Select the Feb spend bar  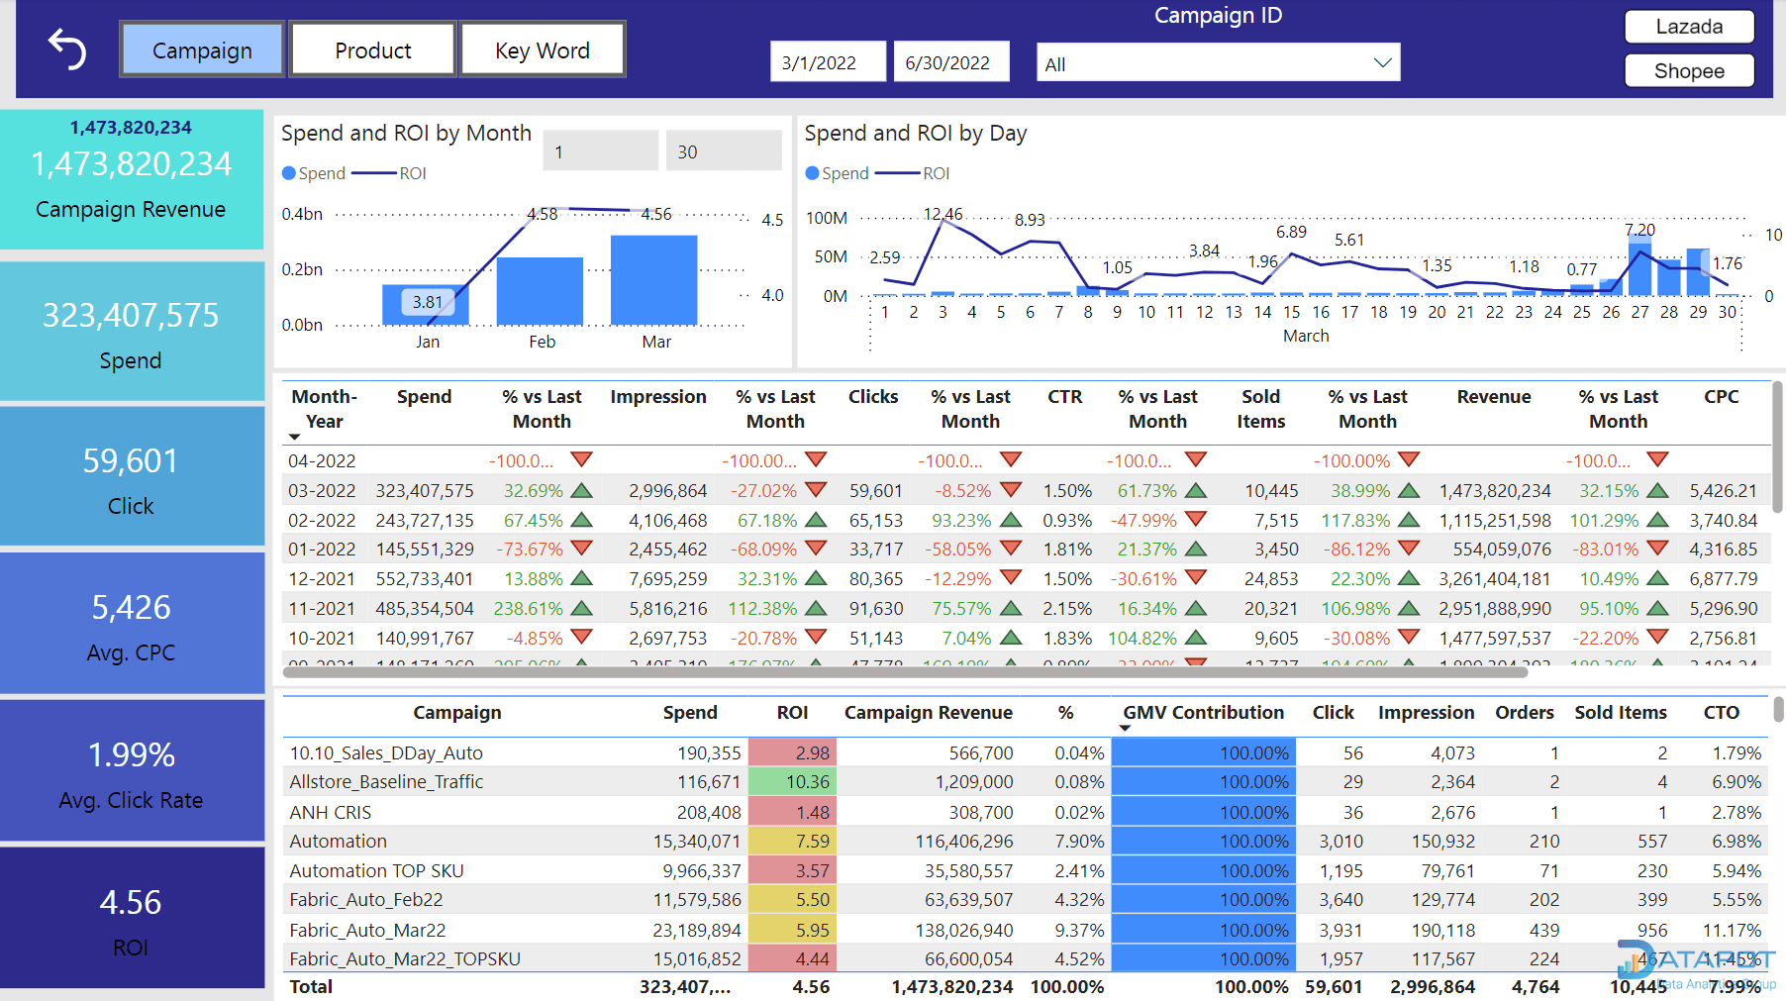click(540, 291)
